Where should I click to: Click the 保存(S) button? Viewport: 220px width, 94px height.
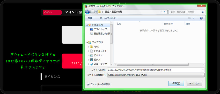[x=176, y=83]
